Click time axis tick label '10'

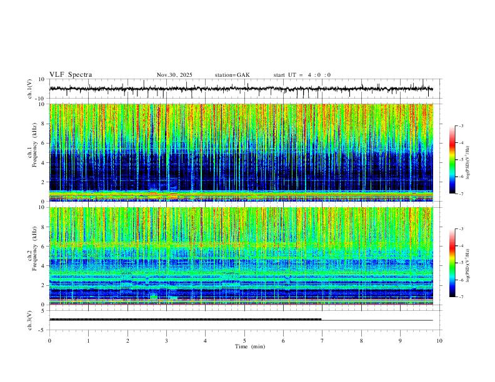point(439,341)
